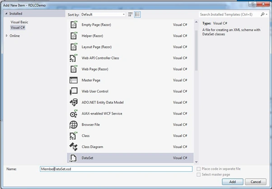This screenshot has width=272, height=189.
Task: Select the Class Diagram template icon
Action: [74, 147]
